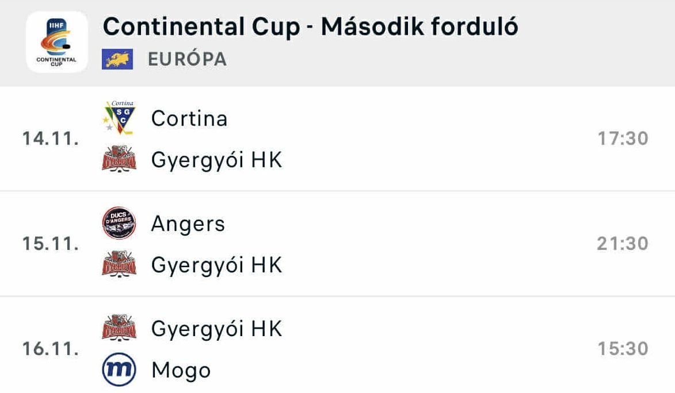This screenshot has height=393, width=675.
Task: Select the EURÓPA region label
Action: pyautogui.click(x=187, y=59)
